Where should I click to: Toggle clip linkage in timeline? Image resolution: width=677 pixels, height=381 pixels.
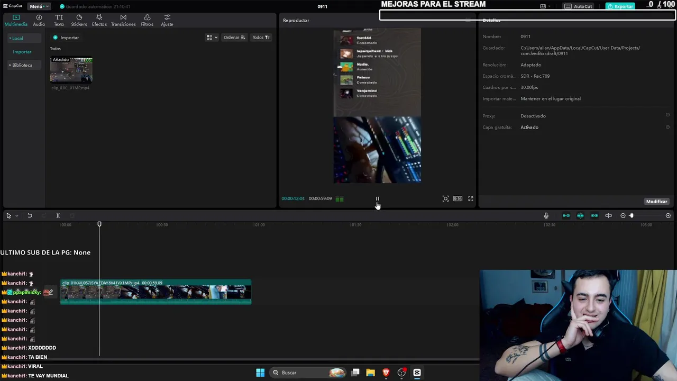[x=594, y=215]
